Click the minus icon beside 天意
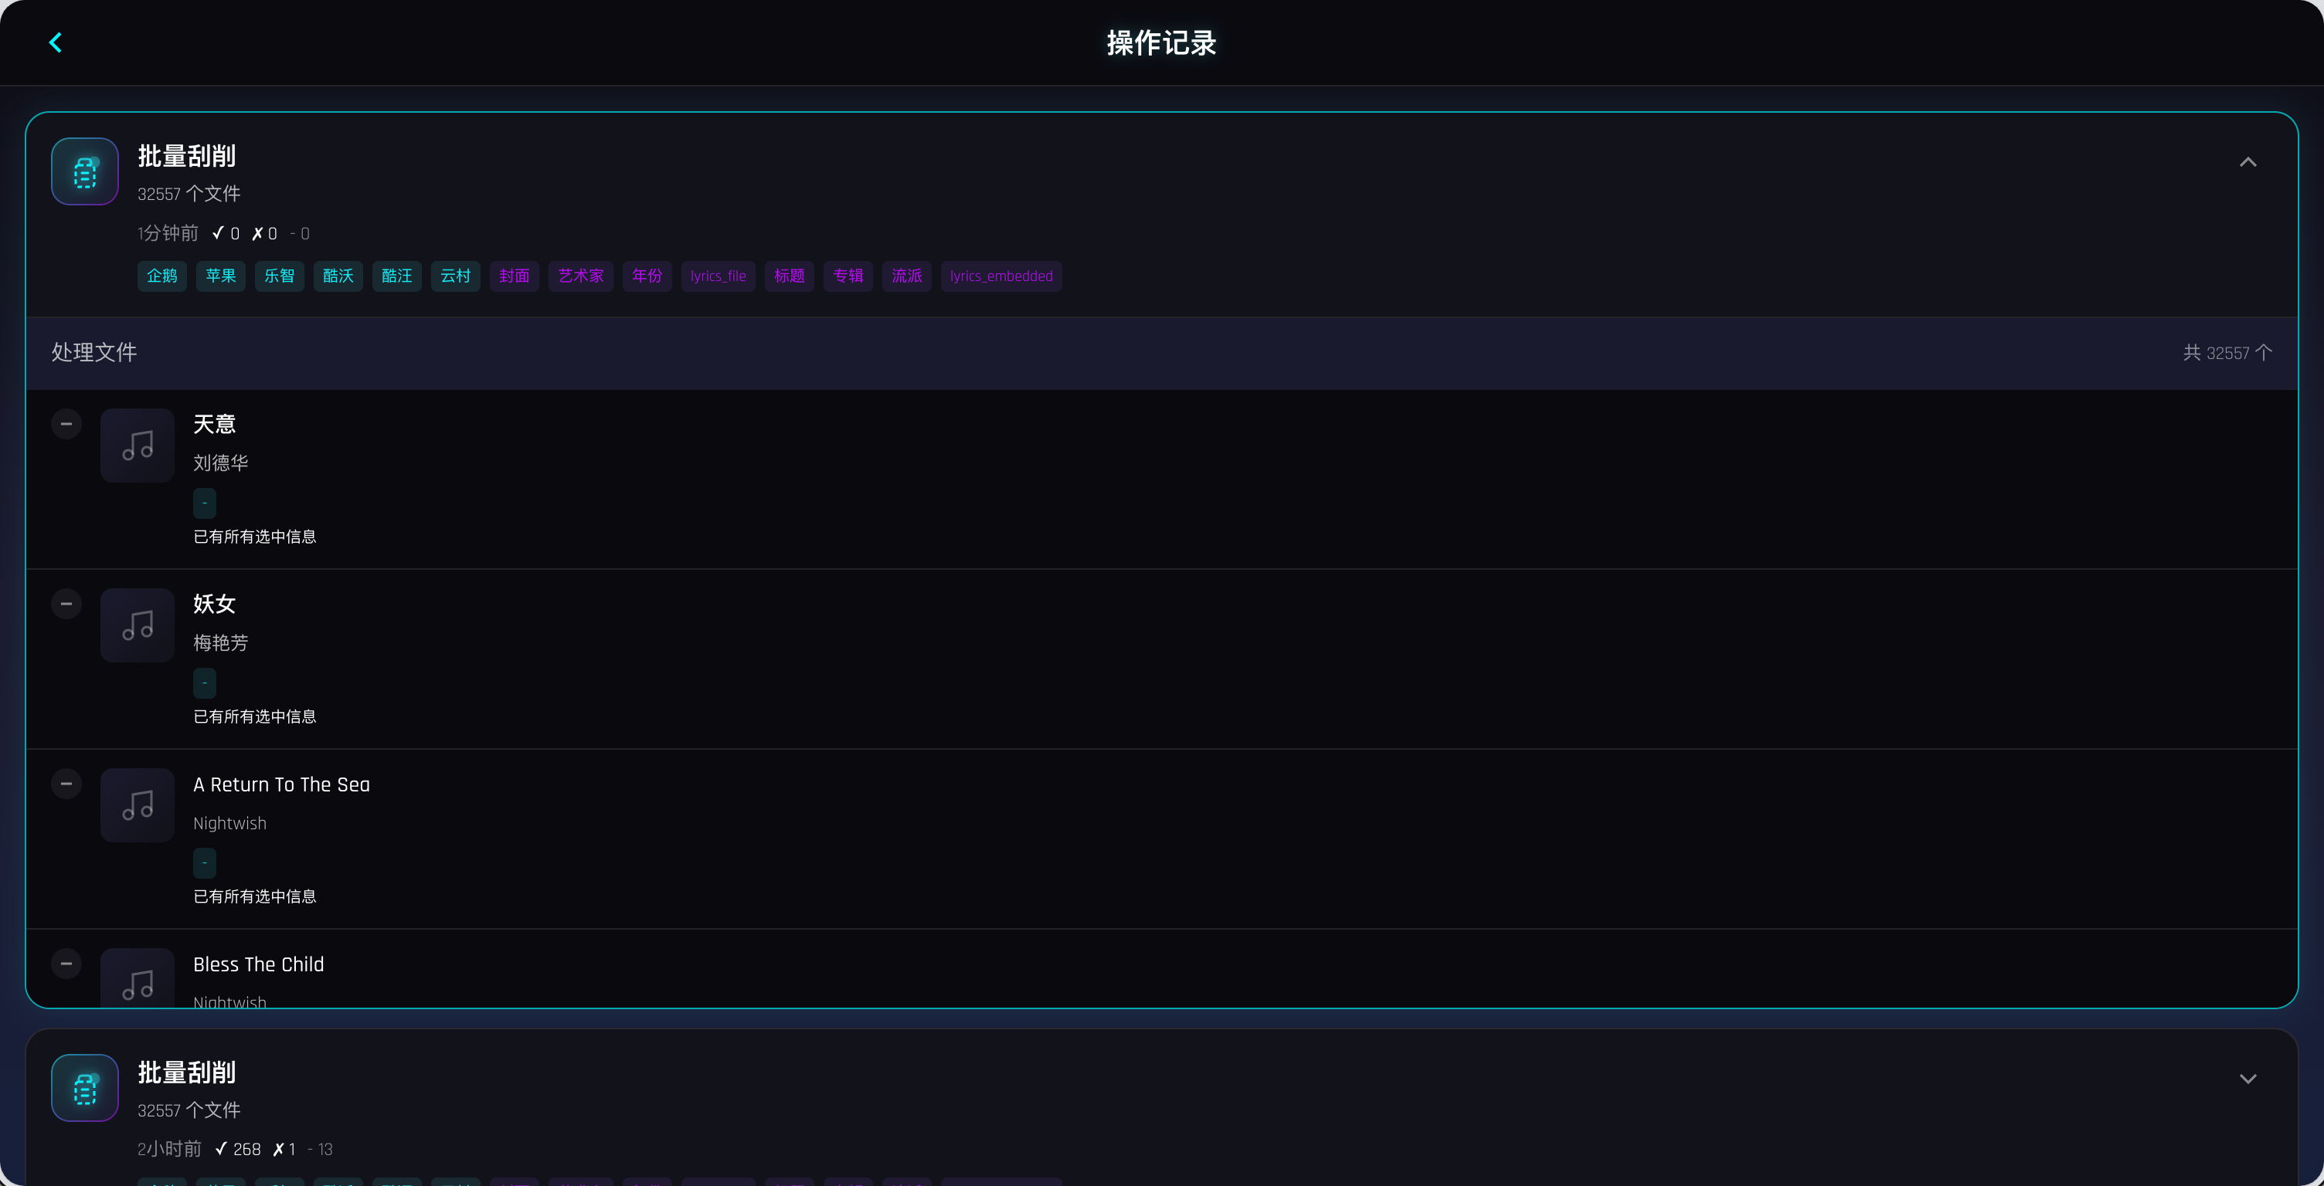The height and width of the screenshot is (1186, 2324). click(x=66, y=424)
